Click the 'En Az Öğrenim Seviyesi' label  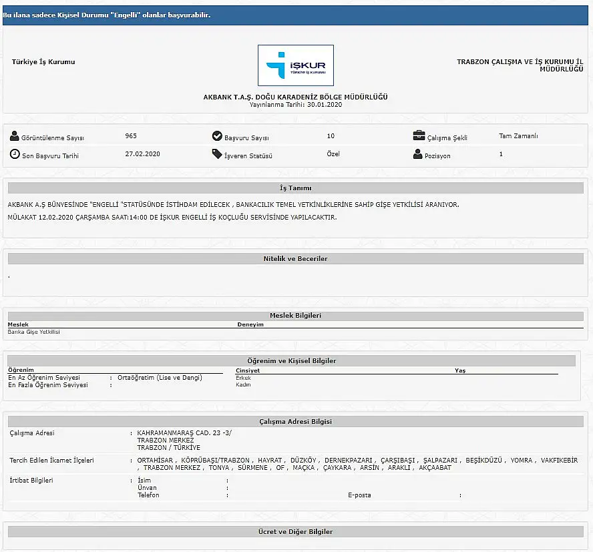(44, 377)
